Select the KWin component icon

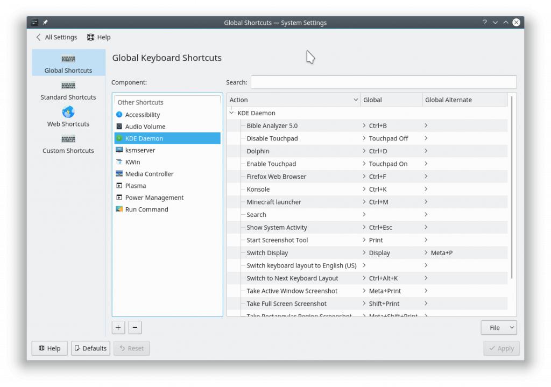click(x=119, y=162)
